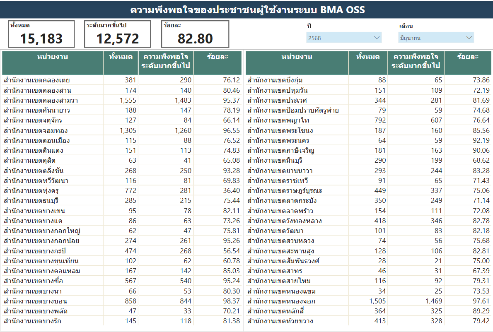Select row สำนักงานเขตหนองจอก
The height and width of the screenshot is (332, 493).
[x=368, y=301]
